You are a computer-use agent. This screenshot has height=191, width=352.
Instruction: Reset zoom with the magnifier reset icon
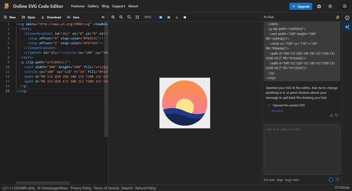click(x=129, y=17)
